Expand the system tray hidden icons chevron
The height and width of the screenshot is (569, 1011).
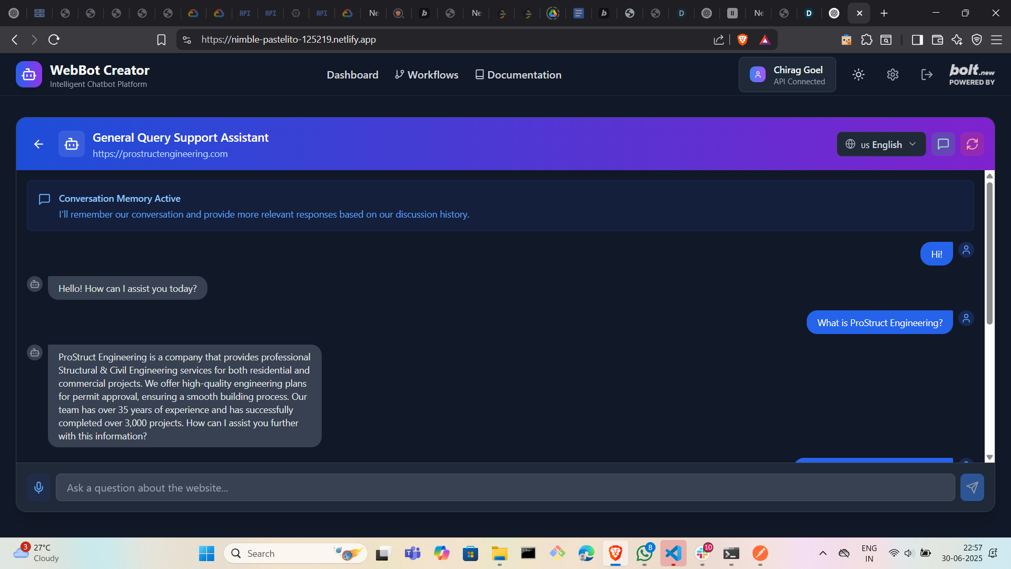coord(822,553)
